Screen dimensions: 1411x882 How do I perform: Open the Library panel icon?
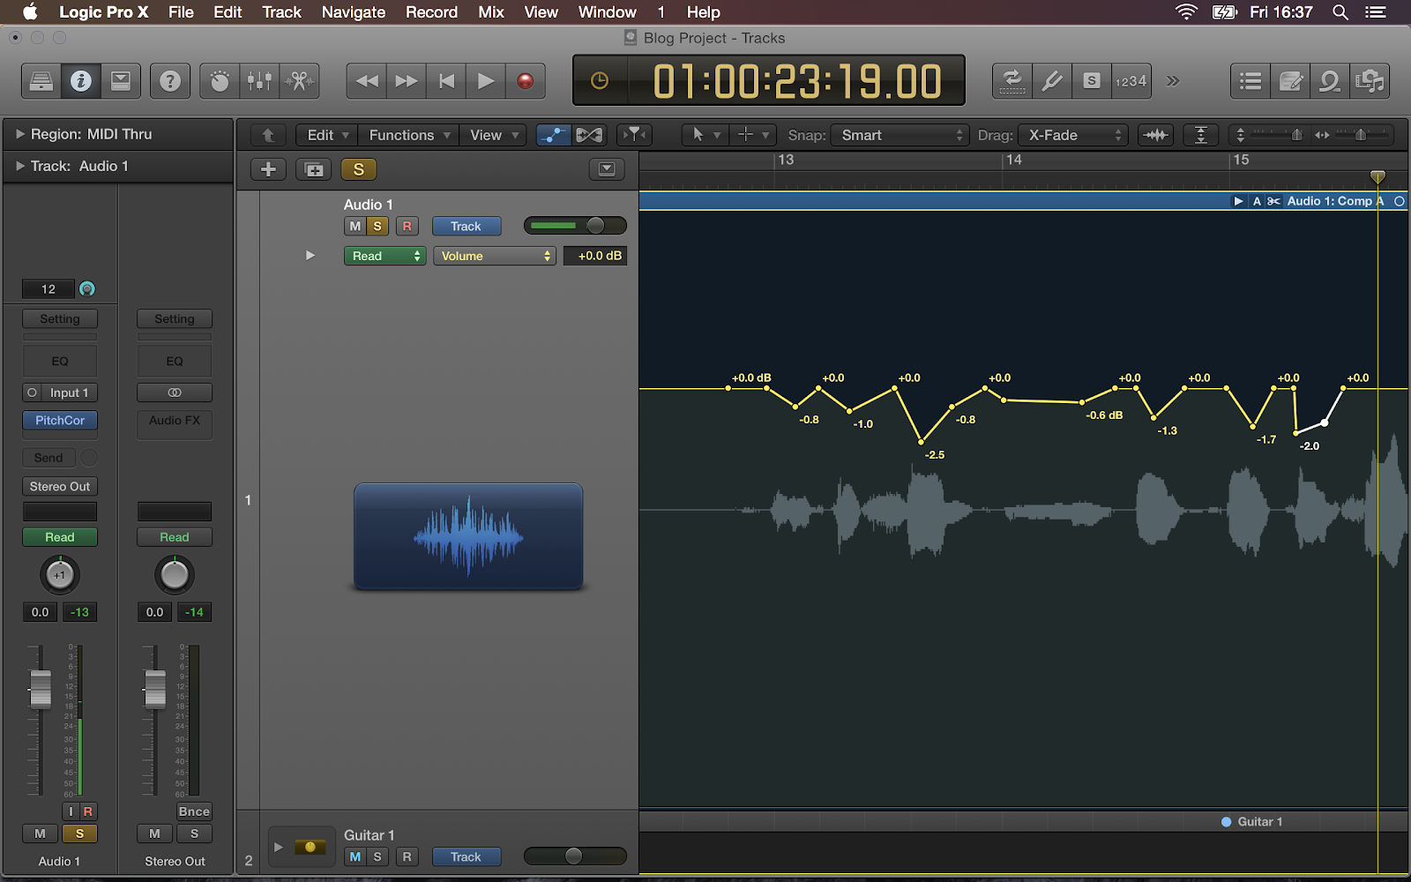point(41,81)
